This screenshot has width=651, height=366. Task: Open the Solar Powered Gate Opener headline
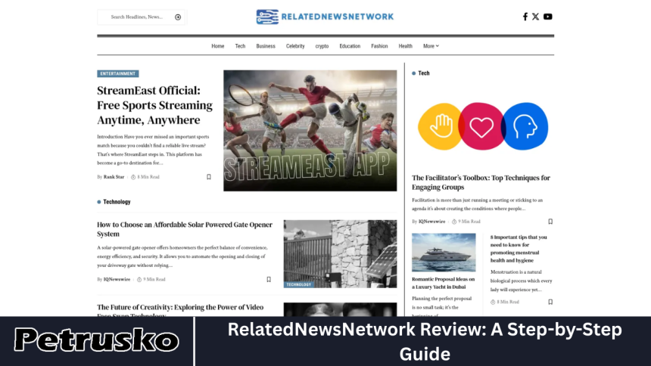coord(185,229)
